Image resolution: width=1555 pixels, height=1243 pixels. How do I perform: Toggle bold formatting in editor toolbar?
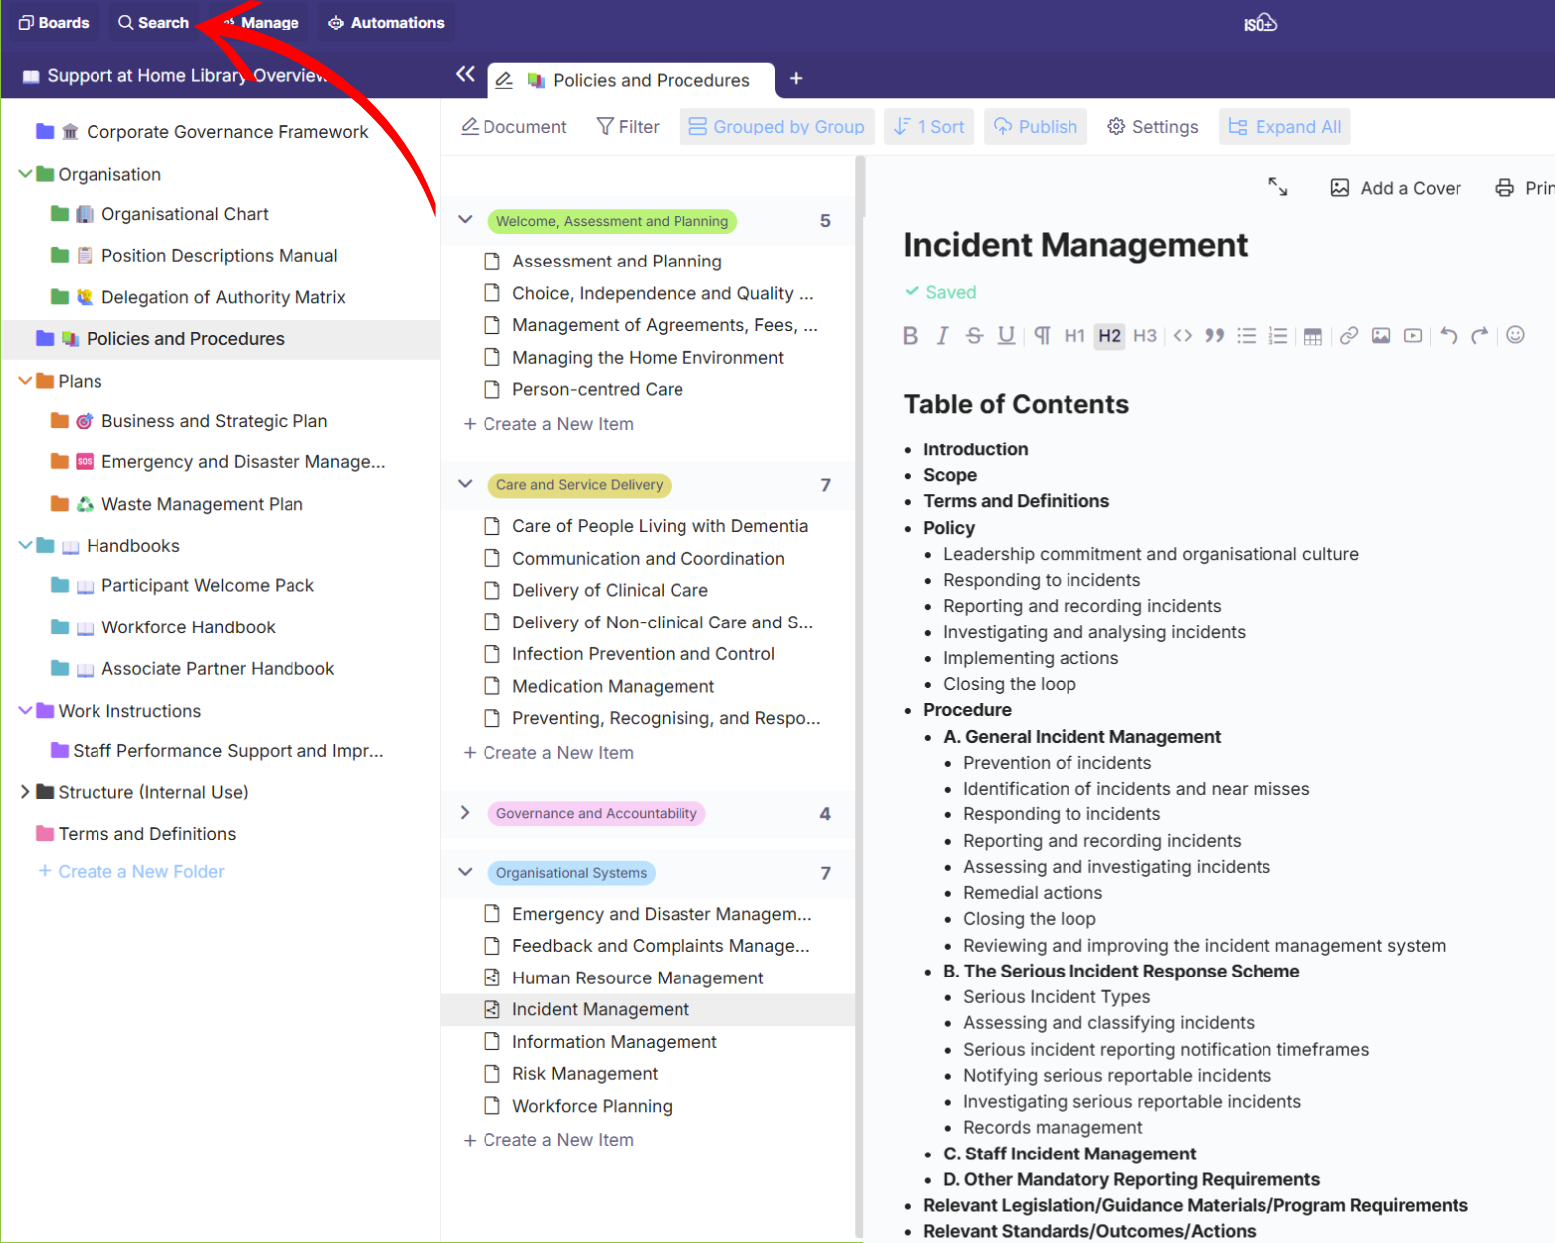[910, 336]
